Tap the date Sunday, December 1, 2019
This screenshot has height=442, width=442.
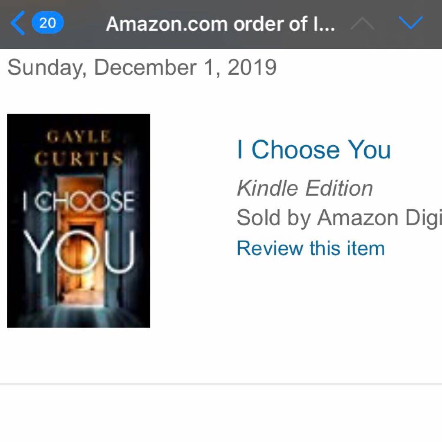(x=142, y=68)
